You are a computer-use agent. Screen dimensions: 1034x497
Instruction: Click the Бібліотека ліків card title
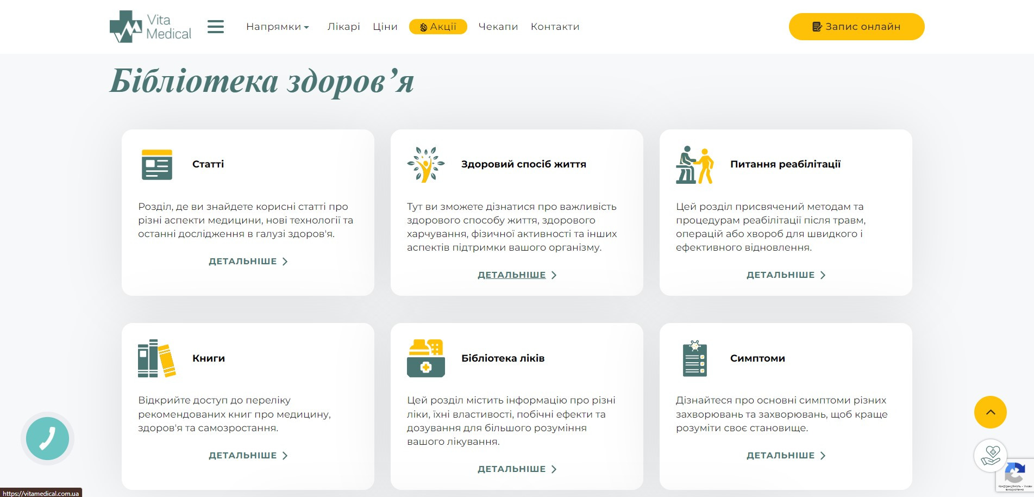click(x=503, y=358)
